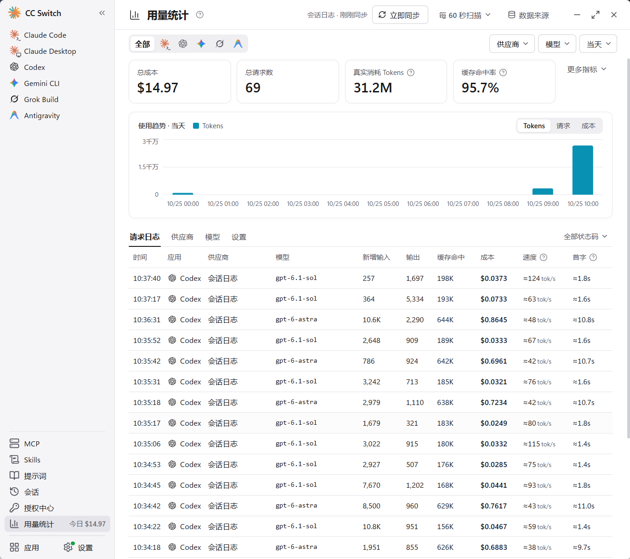The image size is (630, 559).
Task: Click 数据来源 data source button
Action: (x=528, y=15)
